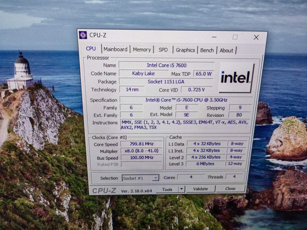The image size is (307, 230).
Task: Click the Ext. Model value 9E
Action: click(186, 115)
